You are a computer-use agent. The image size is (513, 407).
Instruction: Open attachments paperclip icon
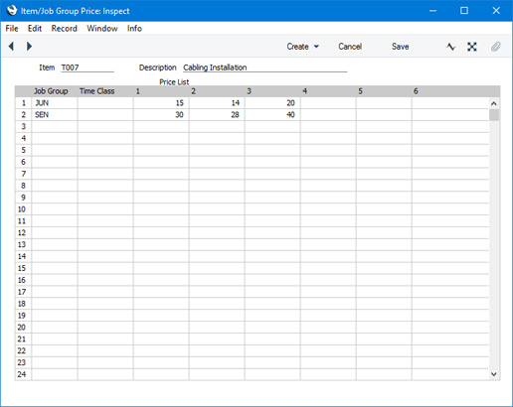tap(496, 47)
